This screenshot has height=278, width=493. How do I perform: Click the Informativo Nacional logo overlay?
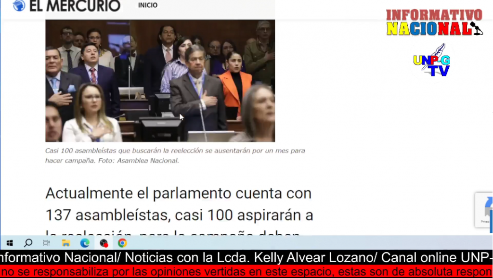pos(434,22)
